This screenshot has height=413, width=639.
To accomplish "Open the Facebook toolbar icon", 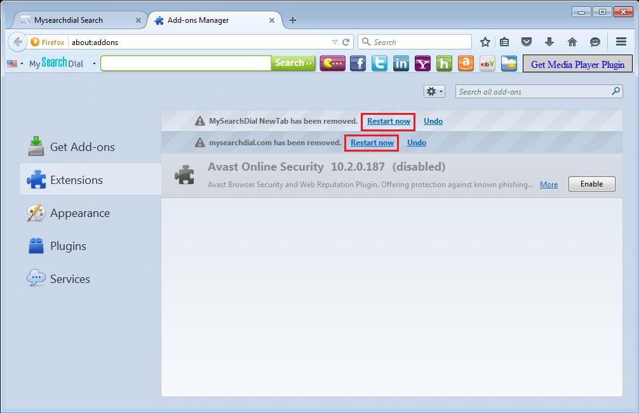I will pos(358,63).
